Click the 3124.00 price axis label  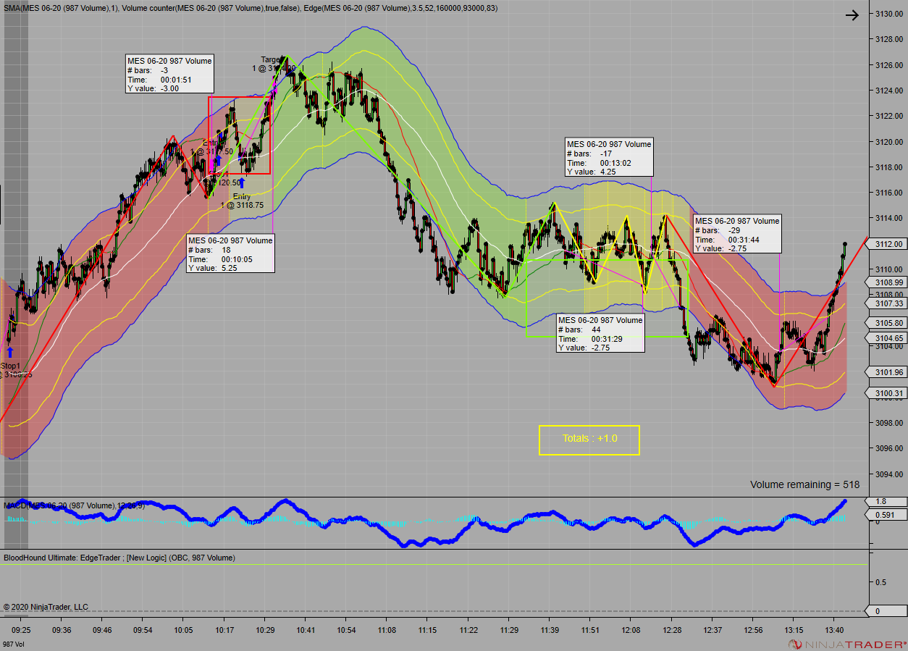[x=888, y=91]
